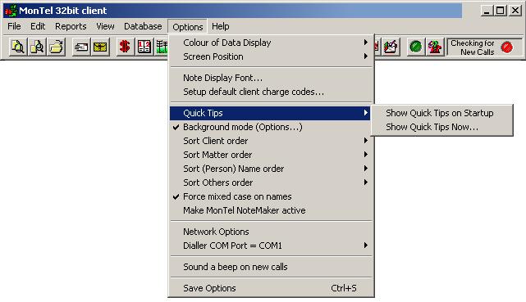Click the red telephone help icon
Viewport: 526px width, 302px height.
click(435, 47)
